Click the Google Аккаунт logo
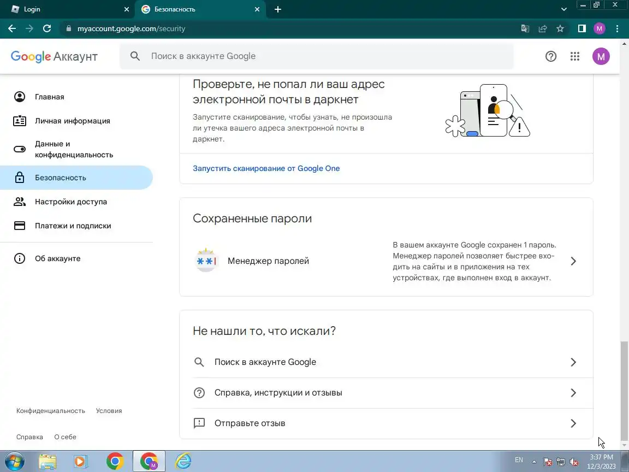This screenshot has height=472, width=629. click(x=54, y=57)
